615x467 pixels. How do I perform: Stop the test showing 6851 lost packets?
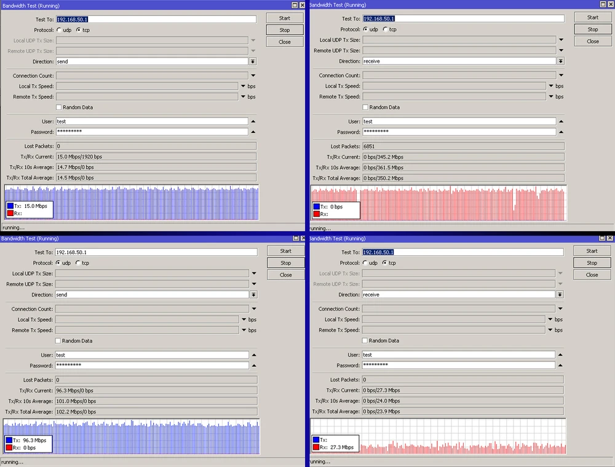click(x=592, y=30)
